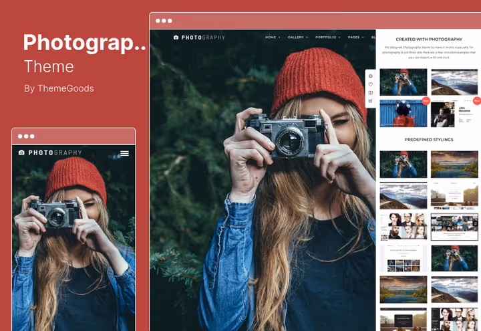Click the "Theme" subtitle text
This screenshot has height=331, width=481.
49,66
